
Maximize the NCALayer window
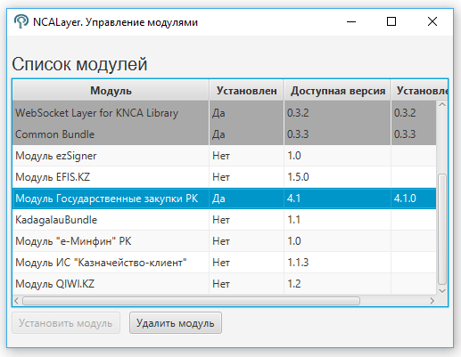click(391, 21)
